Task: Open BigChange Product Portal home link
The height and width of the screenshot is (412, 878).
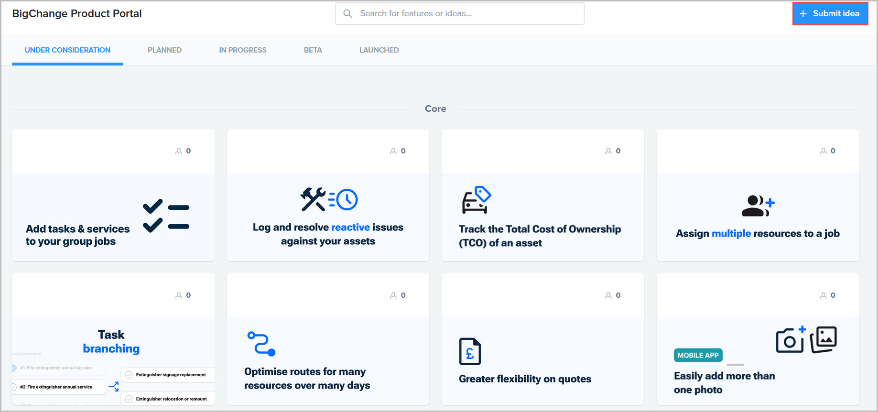Action: [77, 14]
